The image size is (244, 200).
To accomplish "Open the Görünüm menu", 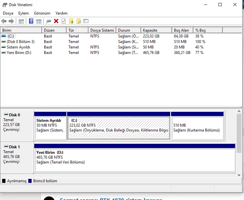I will click(x=42, y=13).
